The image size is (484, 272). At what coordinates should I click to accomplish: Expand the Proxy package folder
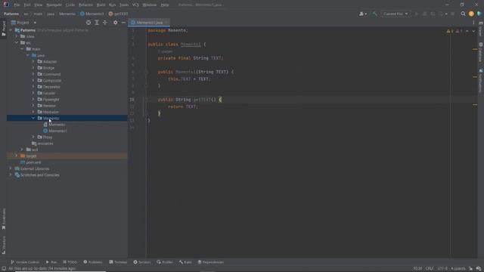pyautogui.click(x=33, y=137)
